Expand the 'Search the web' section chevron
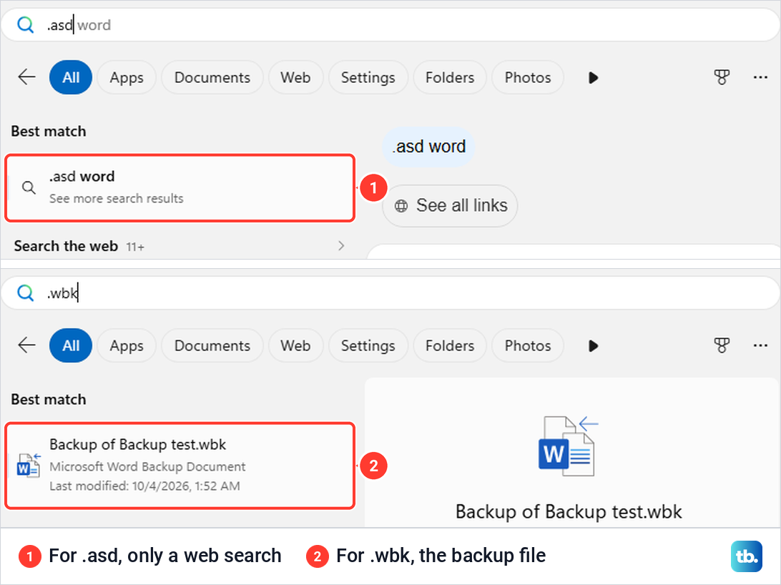 (x=341, y=245)
